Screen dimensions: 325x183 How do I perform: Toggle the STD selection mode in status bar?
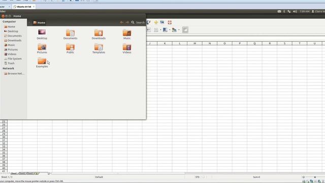(x=198, y=177)
